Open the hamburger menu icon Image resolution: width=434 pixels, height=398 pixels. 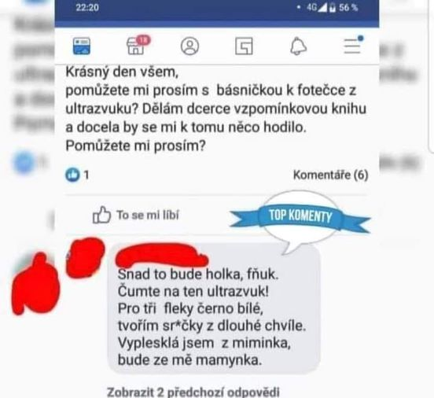[x=353, y=45]
